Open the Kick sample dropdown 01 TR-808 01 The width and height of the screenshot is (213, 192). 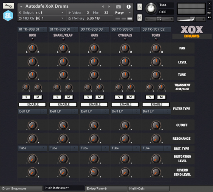click(32, 29)
